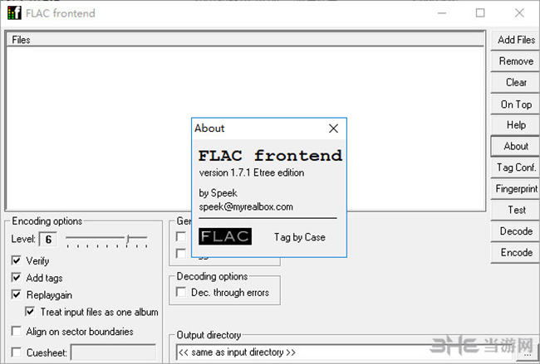Click the 'FLAC frontend' heading in About dialog

pyautogui.click(x=270, y=156)
